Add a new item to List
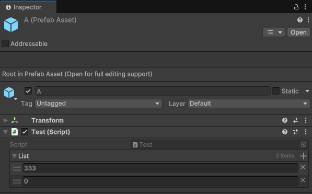Image resolution: width=312 pixels, height=194 pixels. click(303, 156)
